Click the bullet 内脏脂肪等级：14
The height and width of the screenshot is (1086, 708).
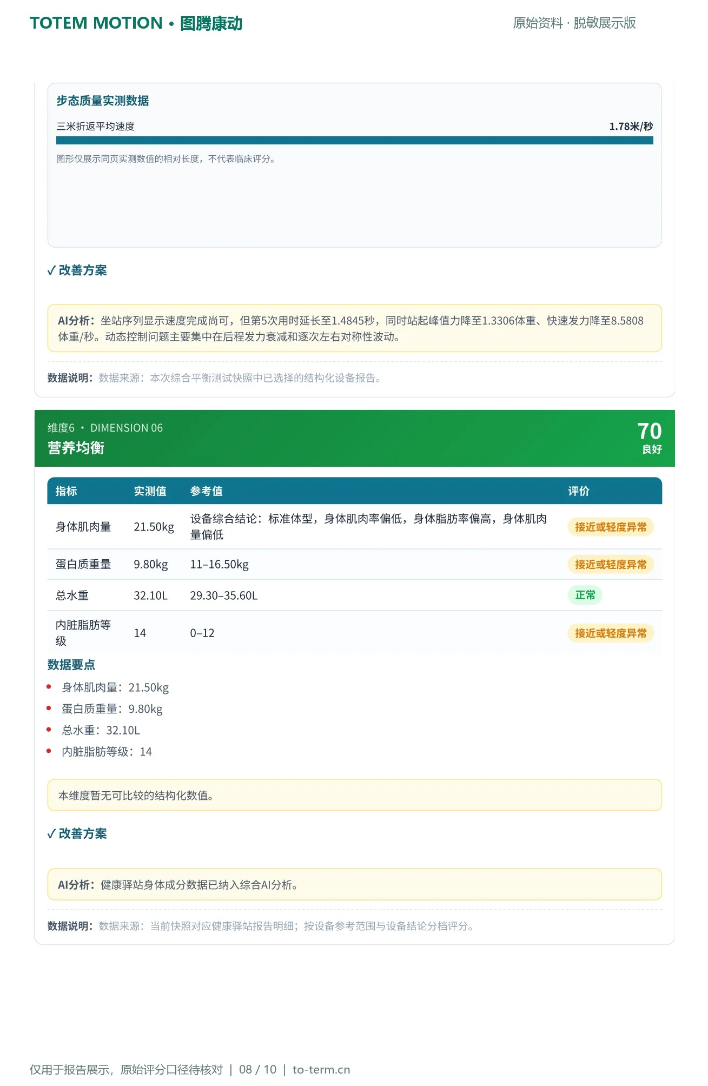point(107,752)
